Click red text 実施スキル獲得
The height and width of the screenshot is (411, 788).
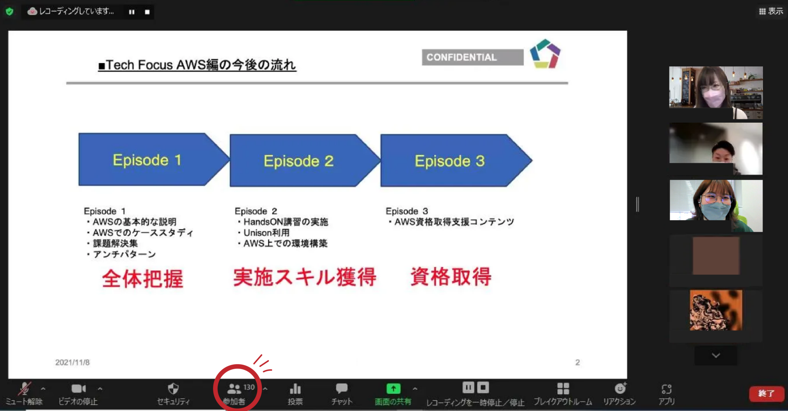click(x=305, y=277)
